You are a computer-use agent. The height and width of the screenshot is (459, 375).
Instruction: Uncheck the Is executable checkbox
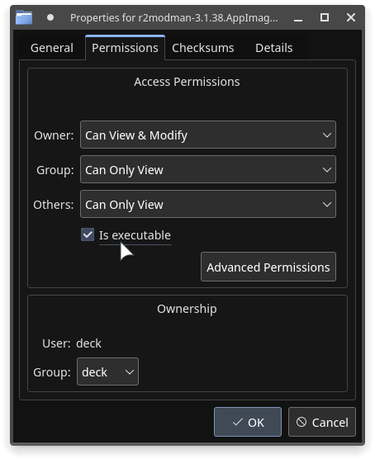point(88,234)
